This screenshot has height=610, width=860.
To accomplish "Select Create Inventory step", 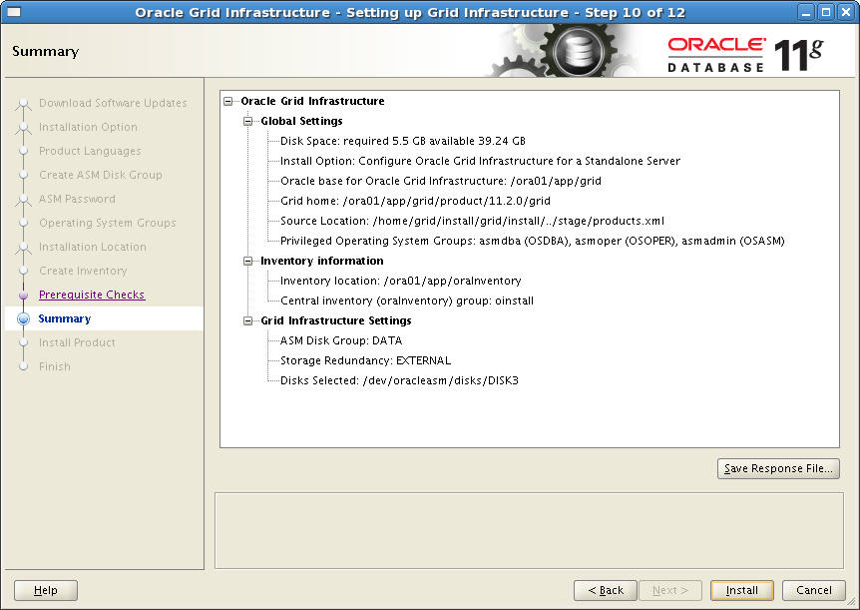I will pos(83,271).
